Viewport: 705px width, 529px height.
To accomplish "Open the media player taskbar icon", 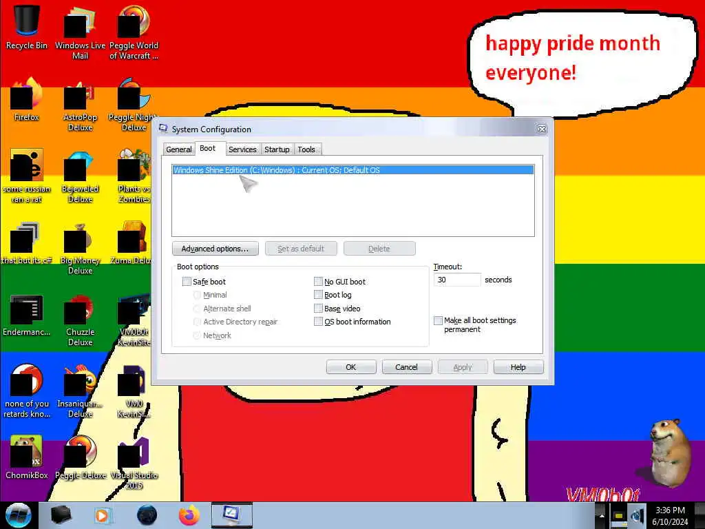I will coord(103,515).
